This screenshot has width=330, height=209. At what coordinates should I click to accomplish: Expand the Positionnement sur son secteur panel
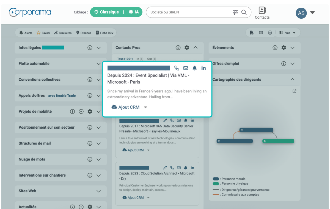pos(99,128)
